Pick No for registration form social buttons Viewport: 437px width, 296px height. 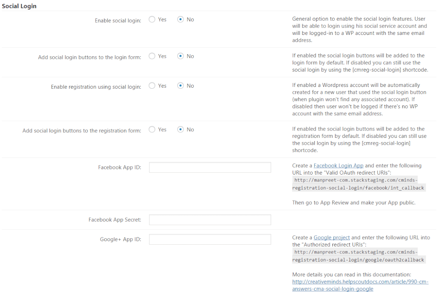181,130
